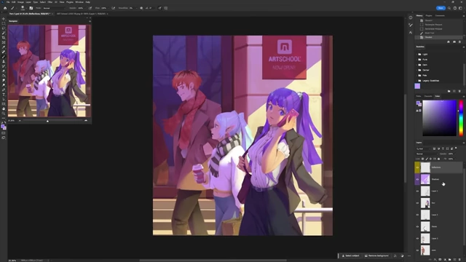Toggle pressure for opacity icon
The image size is (466, 262).
(90, 8)
